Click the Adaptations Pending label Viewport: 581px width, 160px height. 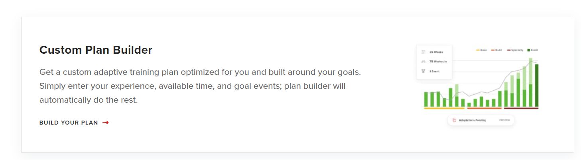click(x=473, y=120)
